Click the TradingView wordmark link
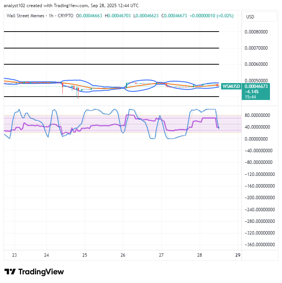 click(41, 272)
